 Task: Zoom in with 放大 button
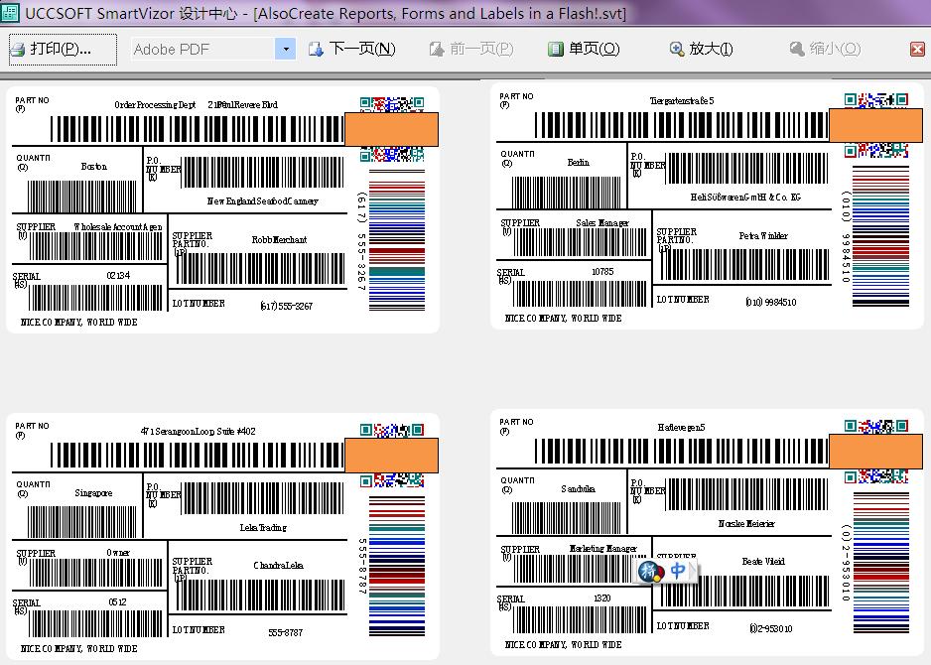[701, 49]
